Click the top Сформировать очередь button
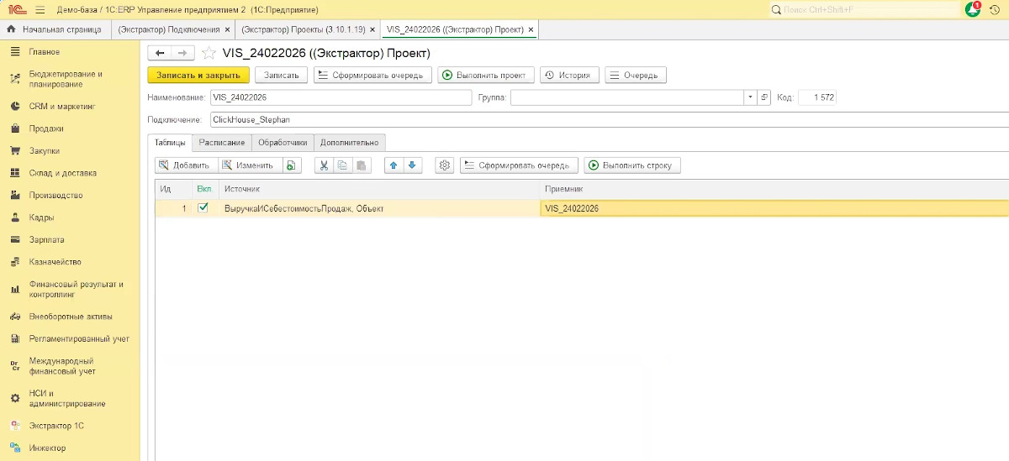 tap(373, 75)
